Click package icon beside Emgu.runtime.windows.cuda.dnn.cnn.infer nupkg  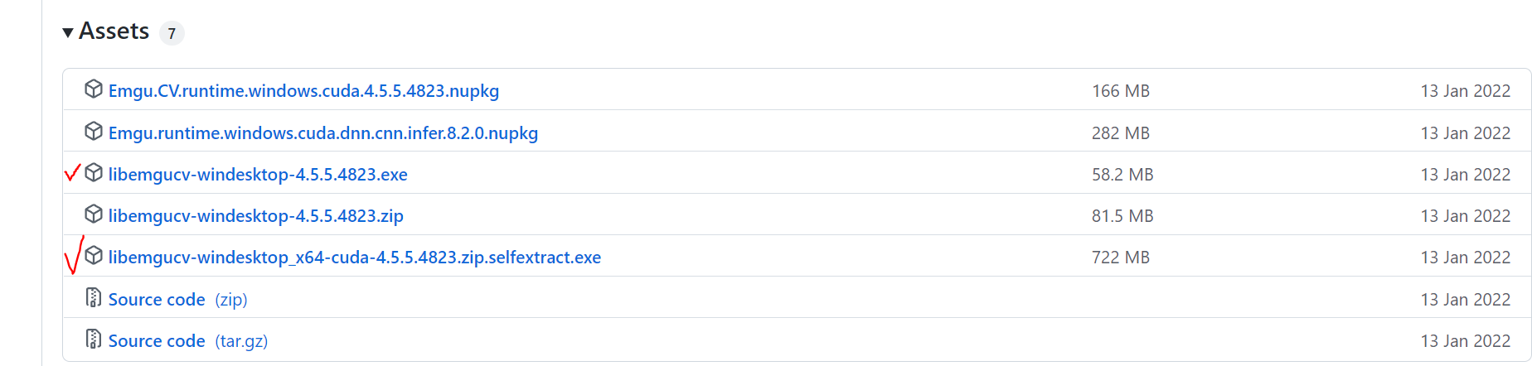click(94, 132)
